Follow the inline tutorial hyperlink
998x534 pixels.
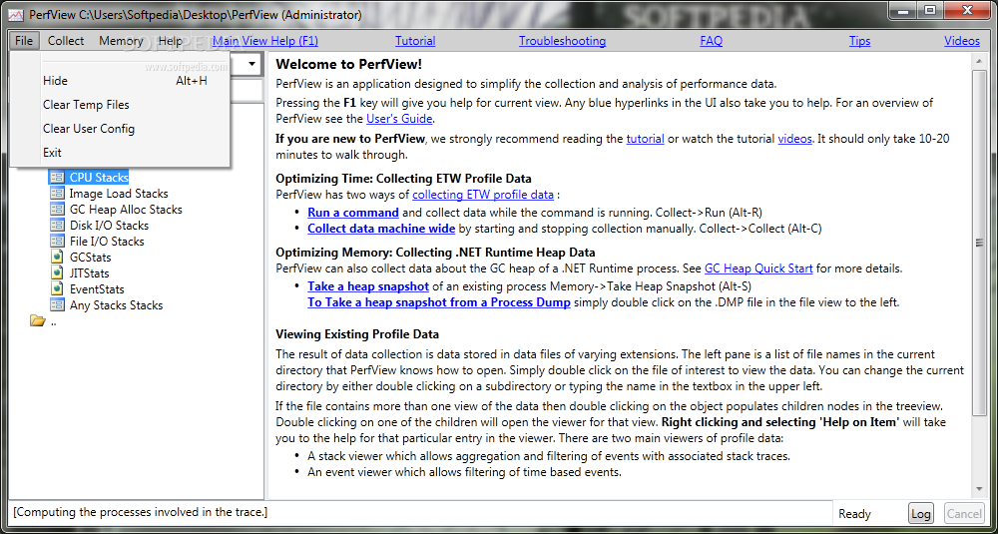[645, 139]
